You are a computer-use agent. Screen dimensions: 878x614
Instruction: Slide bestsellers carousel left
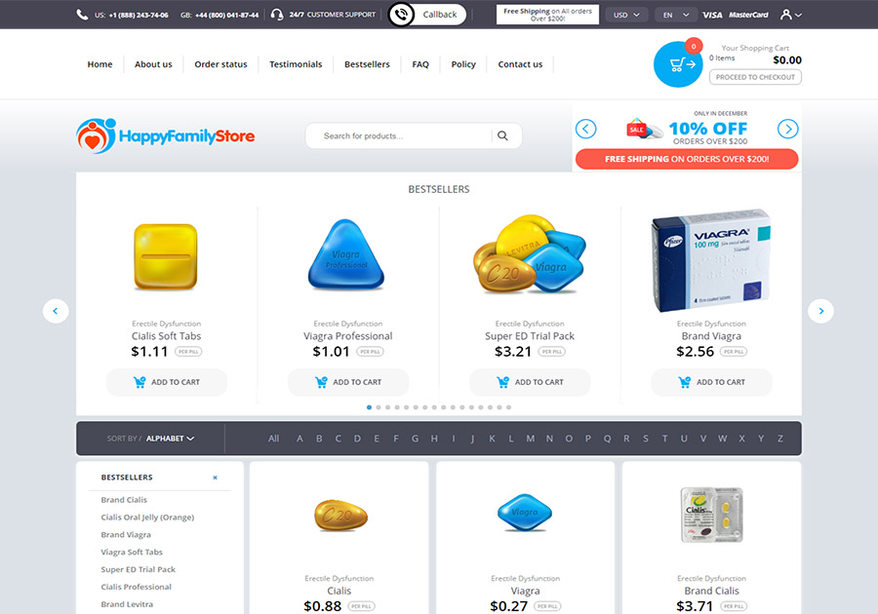56,311
